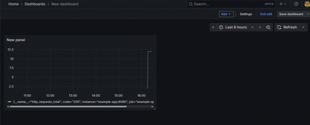Open the Last 6 hours time picker

point(237,27)
